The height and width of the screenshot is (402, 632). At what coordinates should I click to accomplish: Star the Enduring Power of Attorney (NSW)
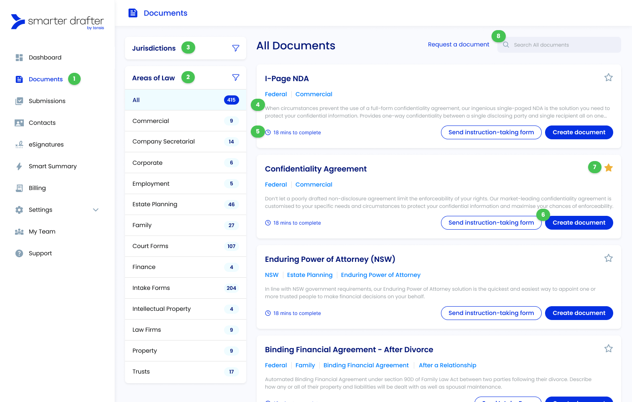(x=609, y=258)
